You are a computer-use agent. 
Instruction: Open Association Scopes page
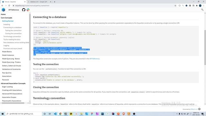pos(9,97)
